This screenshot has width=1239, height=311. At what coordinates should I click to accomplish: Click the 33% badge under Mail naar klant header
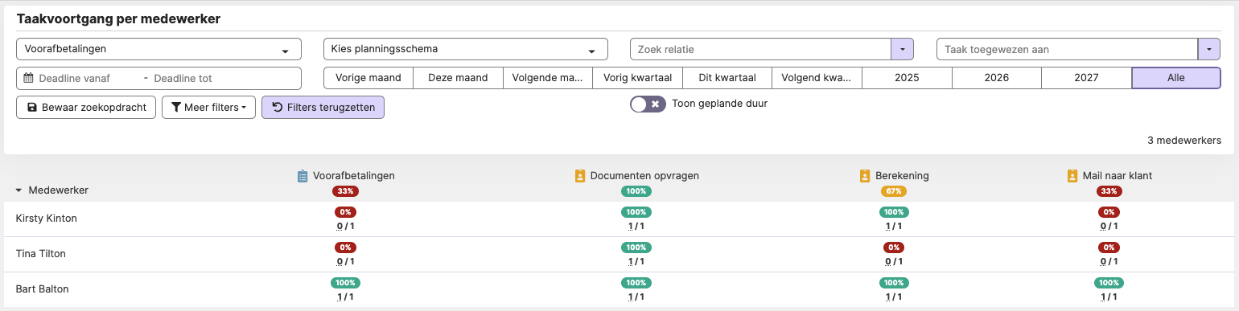[1109, 191]
